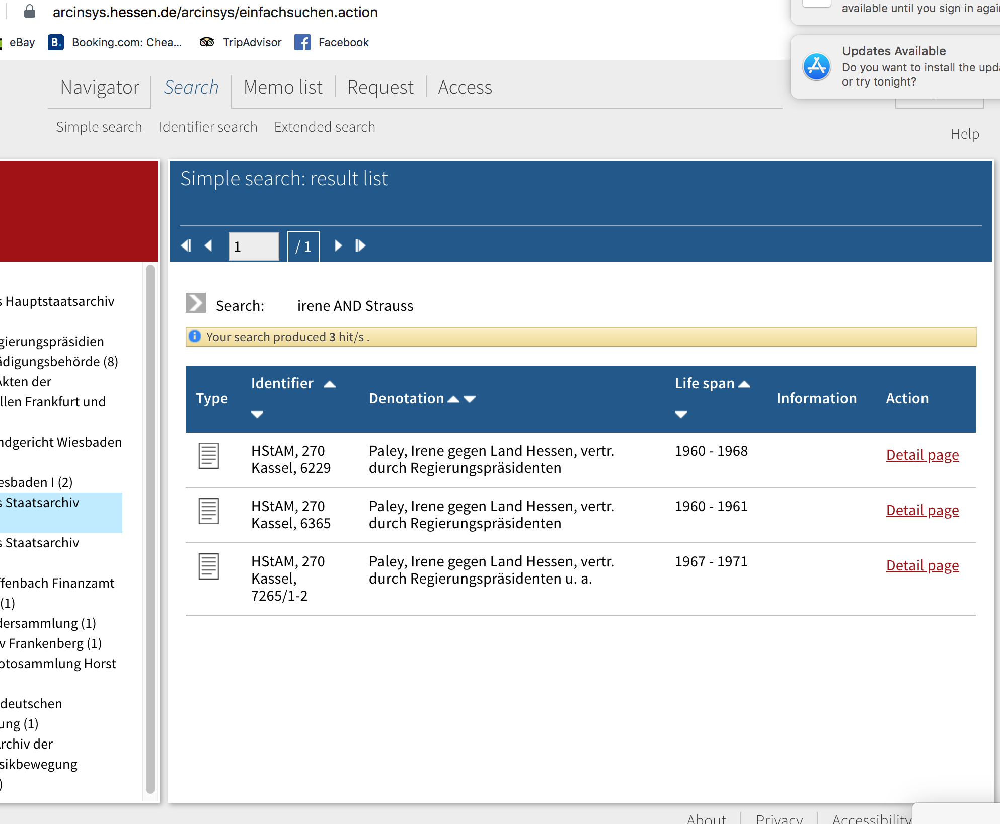Go to first results page arrow
Image resolution: width=1000 pixels, height=824 pixels.
coord(186,245)
